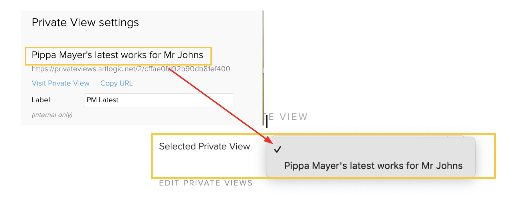The height and width of the screenshot is (203, 531).
Task: Select the blank checked dropdown menu row
Action: pyautogui.click(x=371, y=149)
